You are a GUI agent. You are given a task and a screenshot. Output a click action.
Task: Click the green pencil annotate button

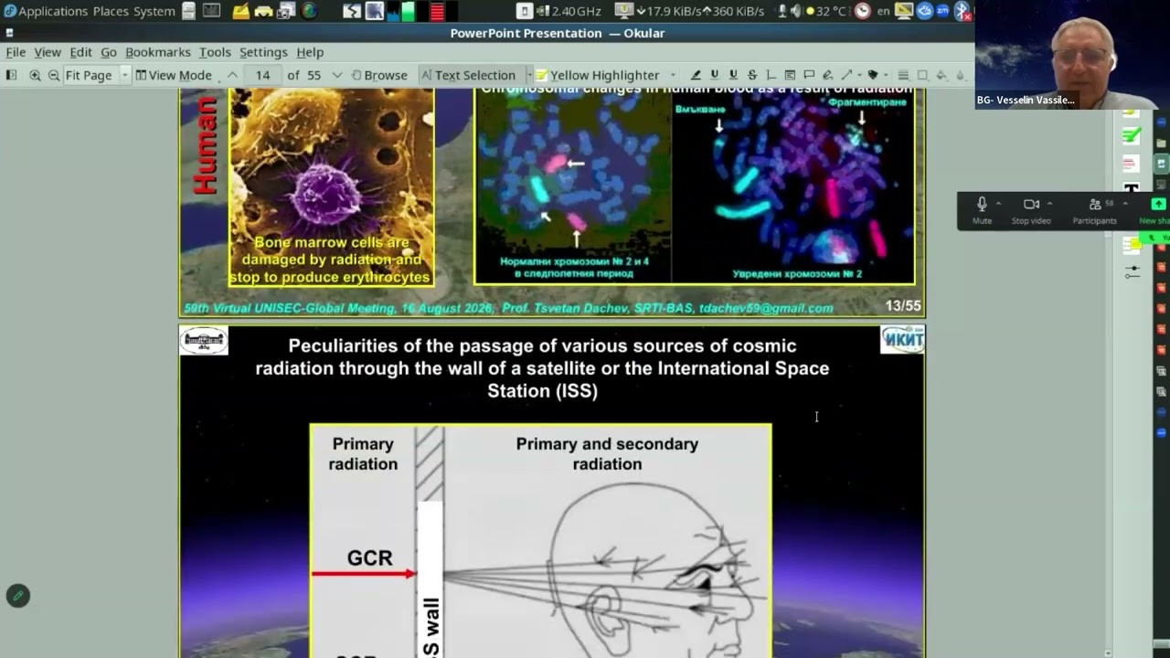click(x=17, y=596)
